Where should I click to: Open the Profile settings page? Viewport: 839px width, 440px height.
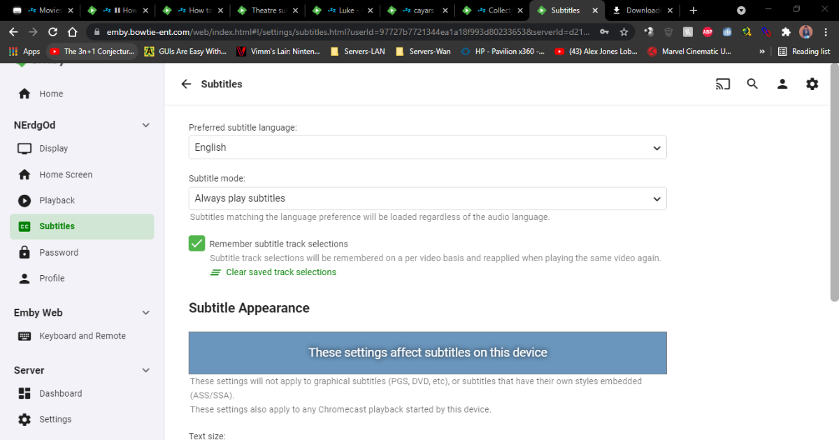pyautogui.click(x=82, y=278)
